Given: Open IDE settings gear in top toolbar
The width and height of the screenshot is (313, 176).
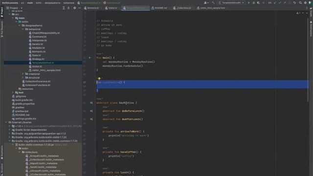Looking at the screenshot, I should [305, 3].
